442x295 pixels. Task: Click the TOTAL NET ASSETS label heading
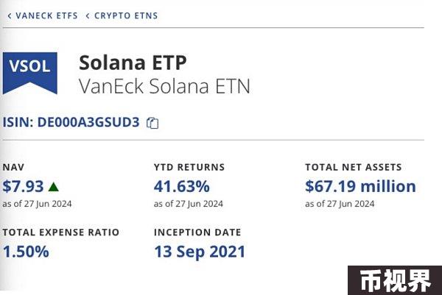354,167
